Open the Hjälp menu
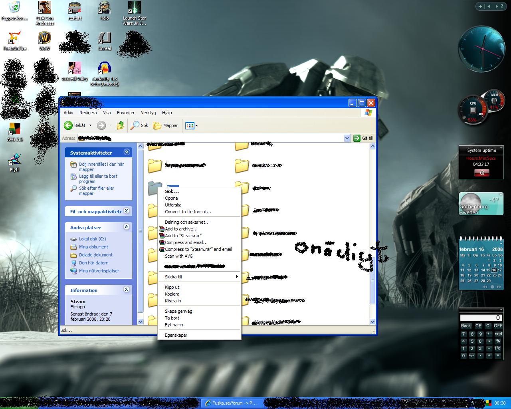 tap(167, 113)
